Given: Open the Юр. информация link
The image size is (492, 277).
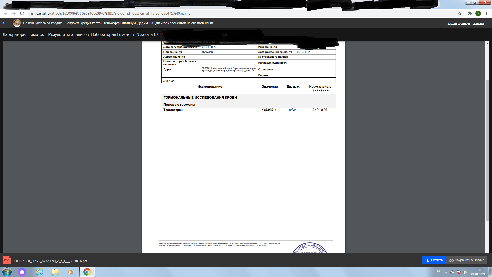Looking at the screenshot, I should point(459,23).
